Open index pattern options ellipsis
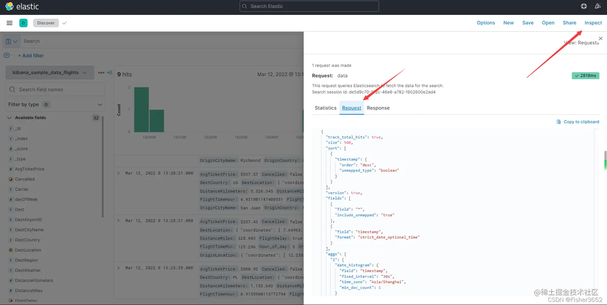The width and height of the screenshot is (607, 305). pos(101,73)
